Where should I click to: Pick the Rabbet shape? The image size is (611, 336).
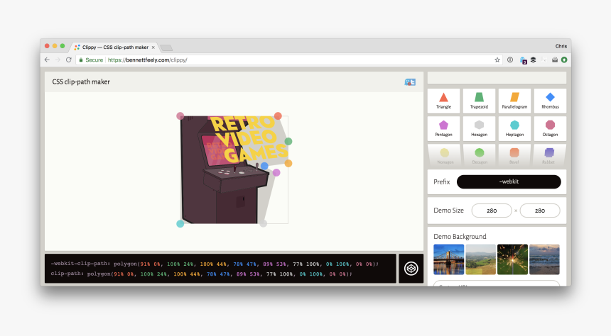click(x=548, y=155)
